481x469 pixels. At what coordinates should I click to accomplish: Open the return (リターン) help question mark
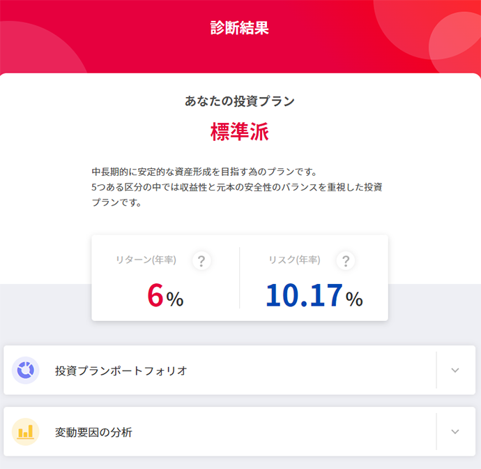point(201,261)
